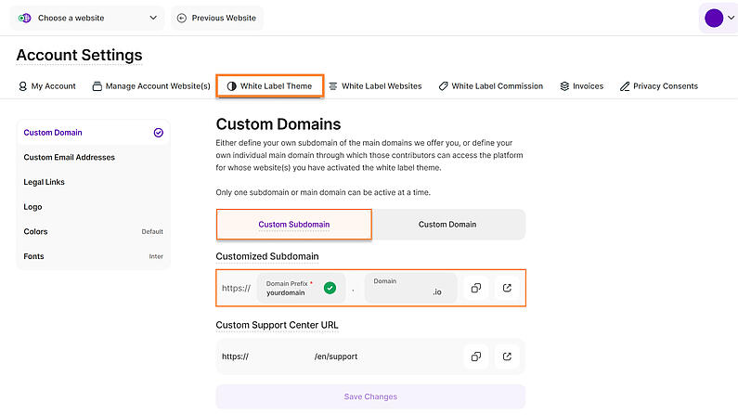Click 'Only one subdomain or main domain' note
Screen dimensions: 738x415
pos(323,192)
